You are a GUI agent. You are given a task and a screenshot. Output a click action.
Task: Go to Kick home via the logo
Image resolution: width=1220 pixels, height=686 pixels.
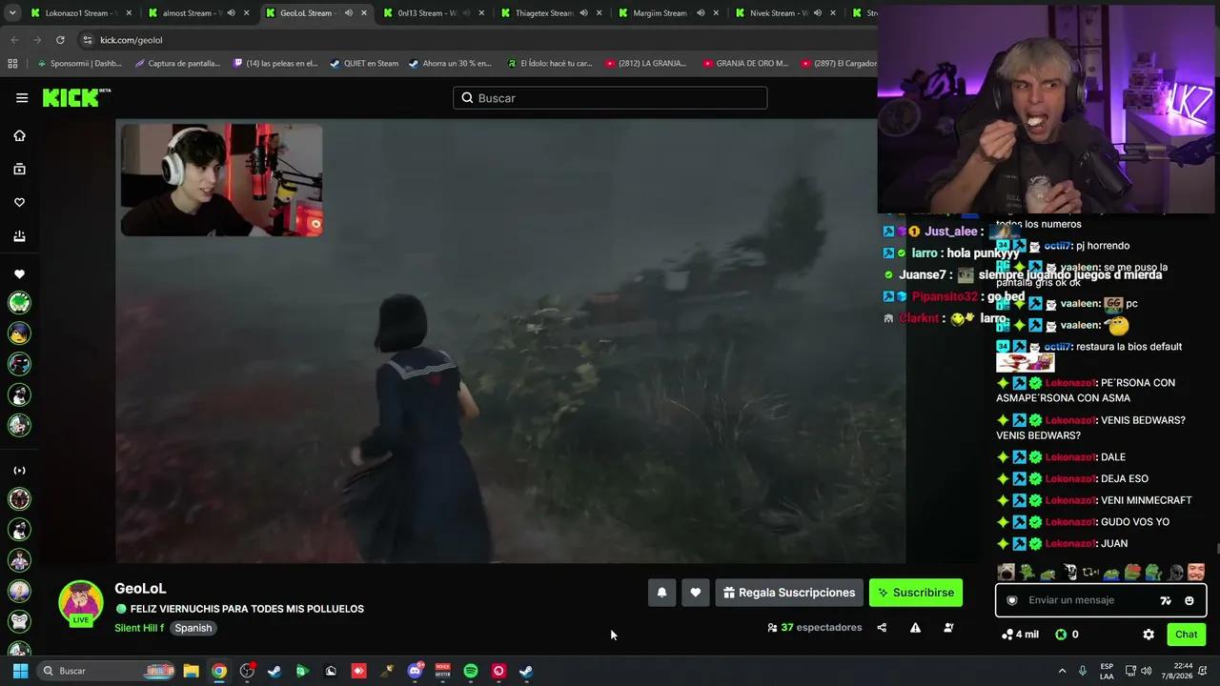click(76, 97)
